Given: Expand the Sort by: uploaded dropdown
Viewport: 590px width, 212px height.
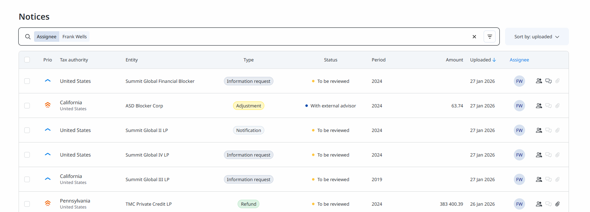Looking at the screenshot, I should click(x=537, y=37).
